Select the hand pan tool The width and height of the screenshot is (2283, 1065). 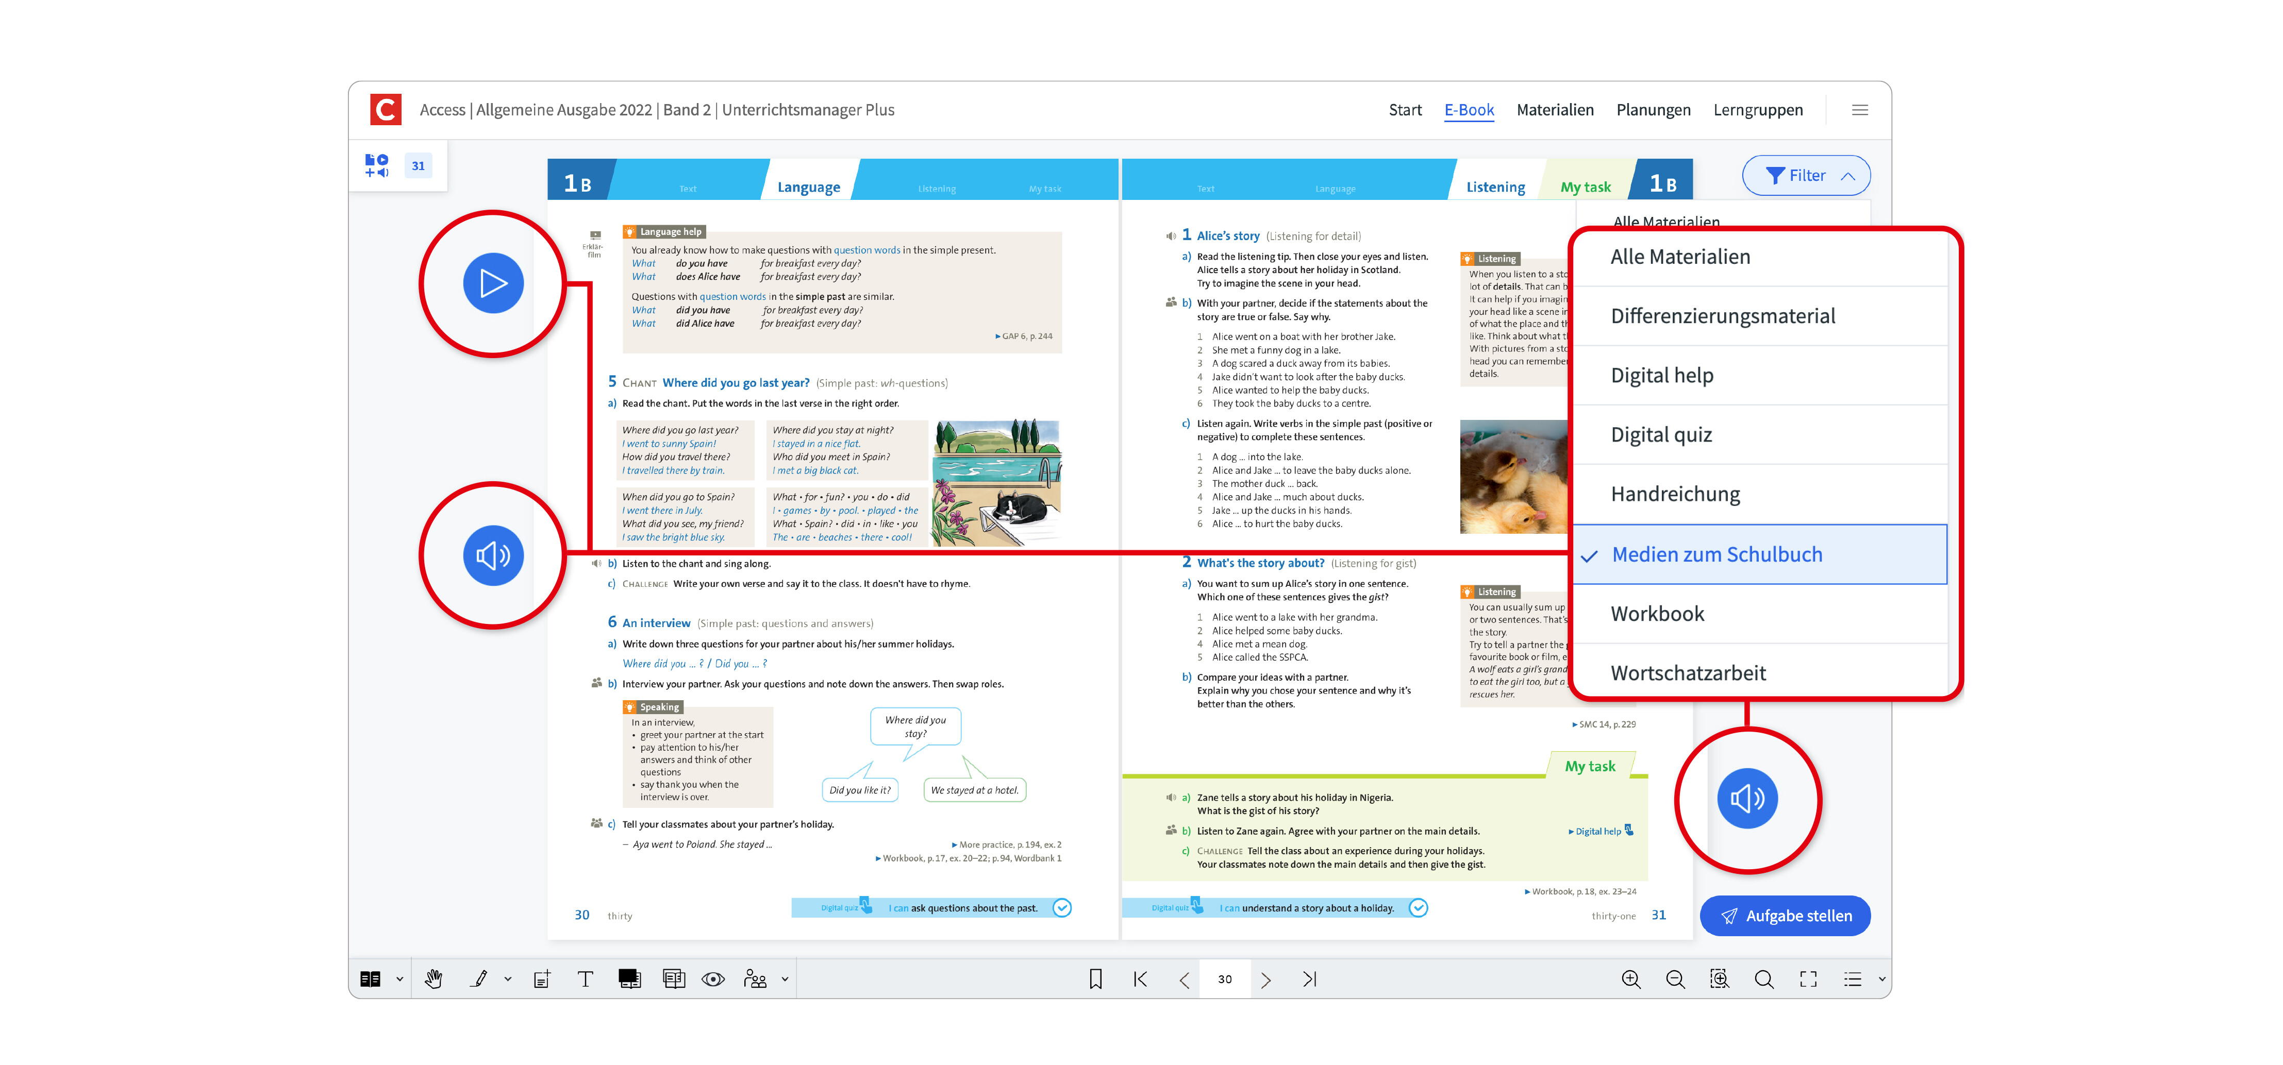(x=434, y=979)
